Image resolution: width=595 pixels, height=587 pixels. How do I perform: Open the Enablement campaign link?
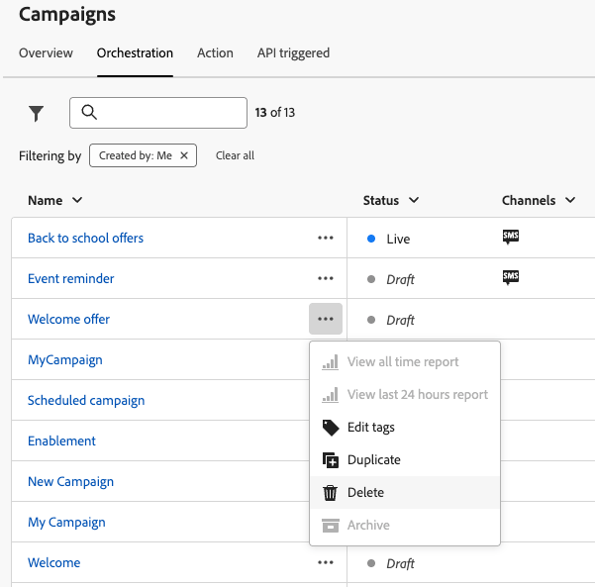pyautogui.click(x=61, y=440)
